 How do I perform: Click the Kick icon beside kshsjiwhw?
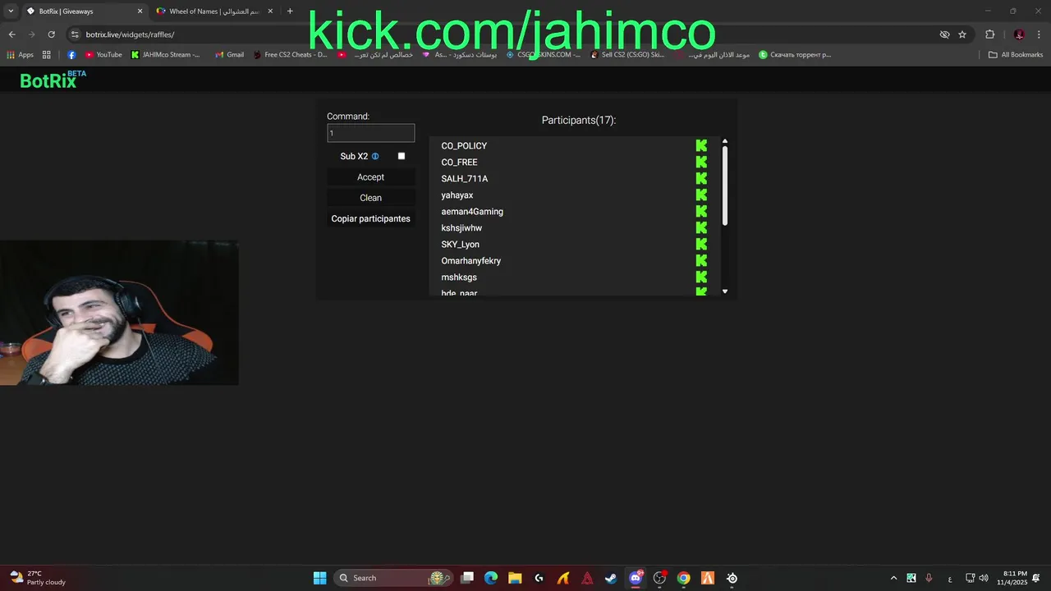point(701,227)
